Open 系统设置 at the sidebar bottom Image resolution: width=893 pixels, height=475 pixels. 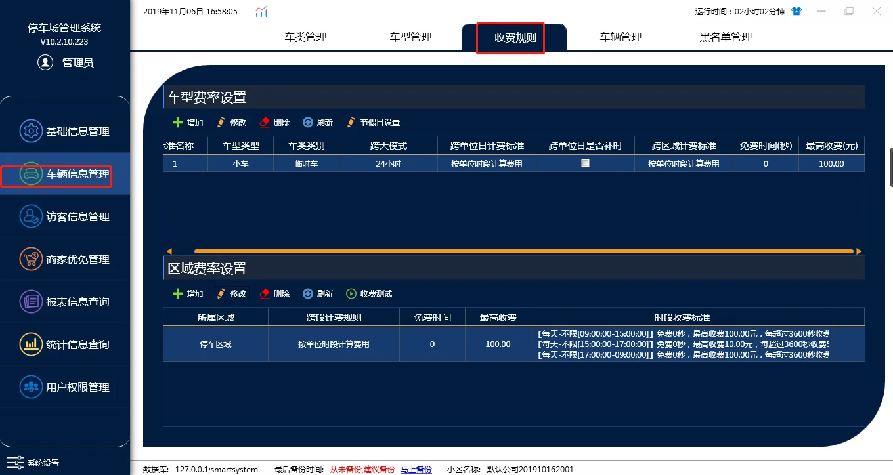33,463
